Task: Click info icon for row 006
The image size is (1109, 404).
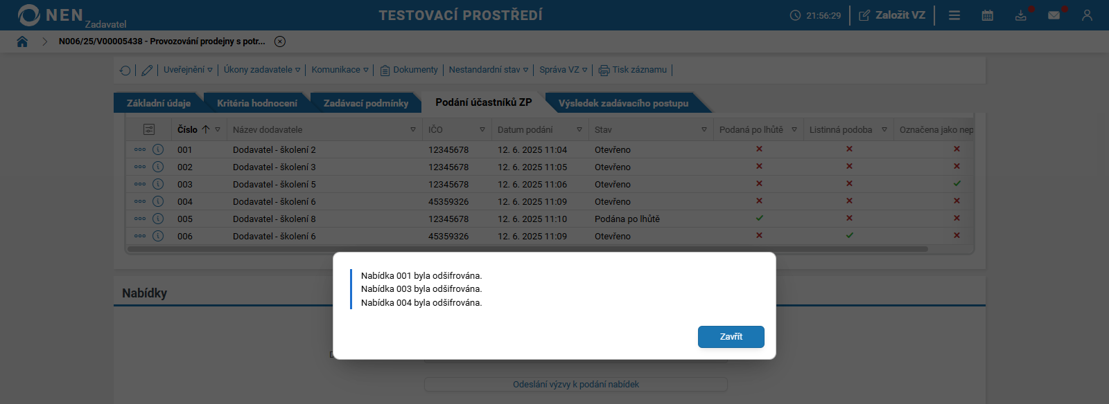Action: click(x=158, y=236)
